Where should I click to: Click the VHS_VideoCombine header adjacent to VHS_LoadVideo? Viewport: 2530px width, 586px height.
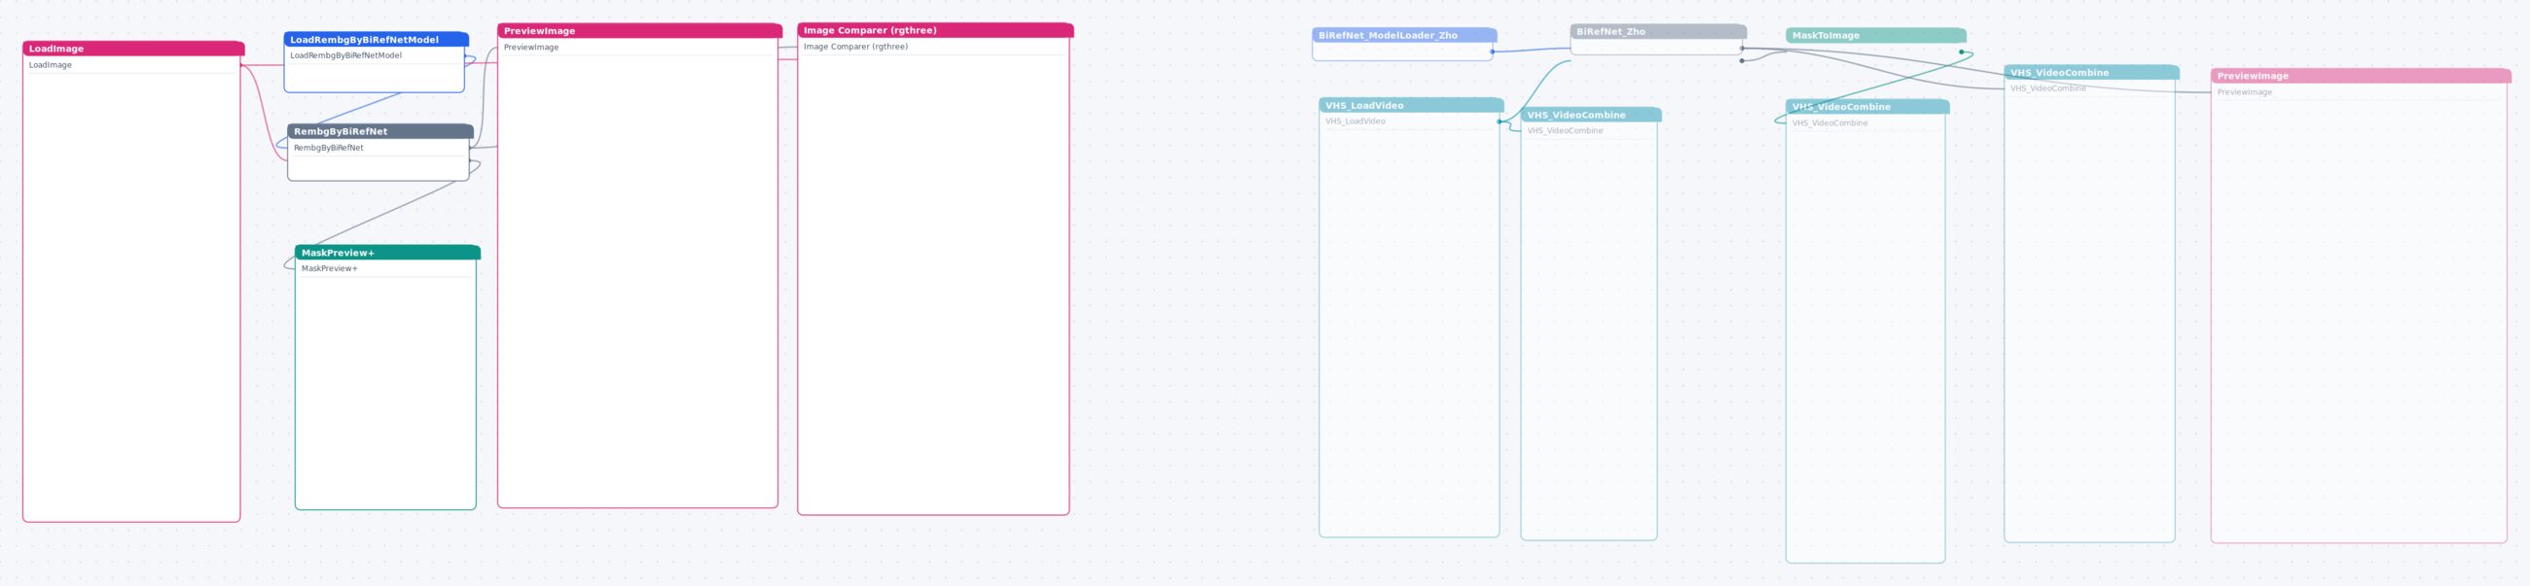[1590, 115]
